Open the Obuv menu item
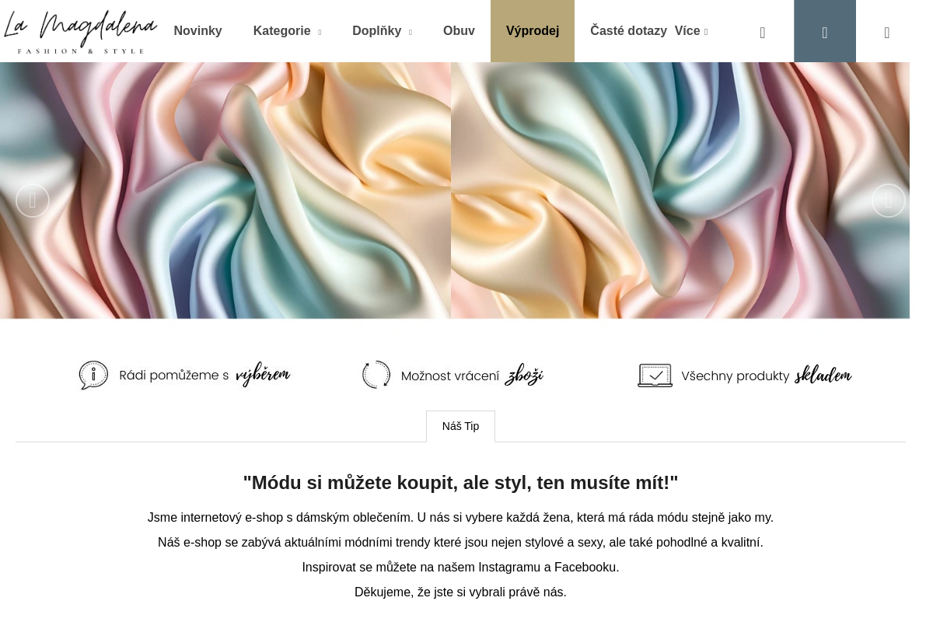The image size is (933, 622). [x=459, y=31]
